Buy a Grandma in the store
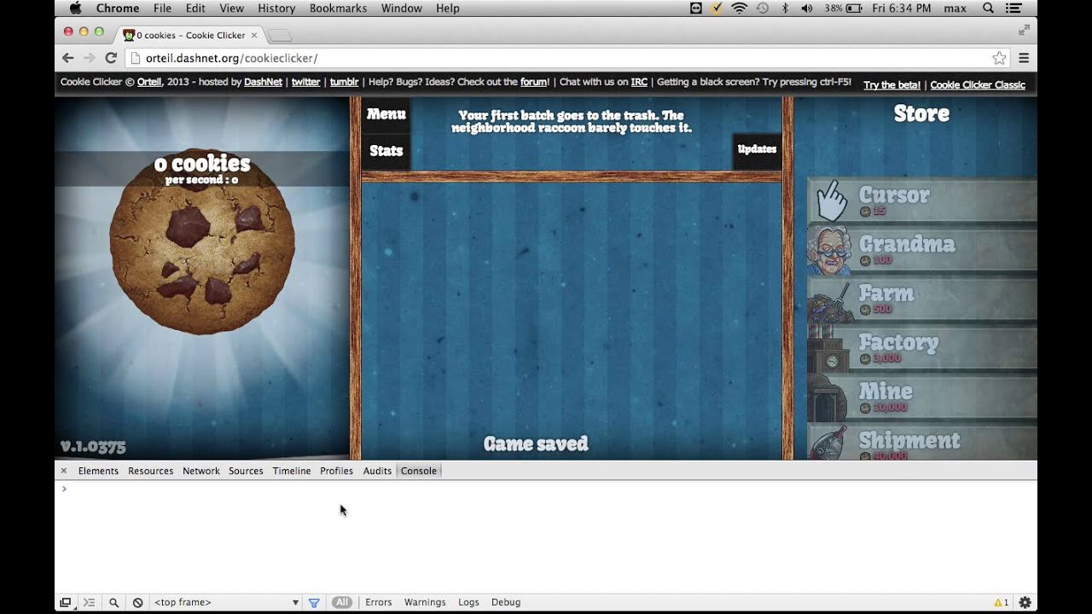 (x=922, y=251)
